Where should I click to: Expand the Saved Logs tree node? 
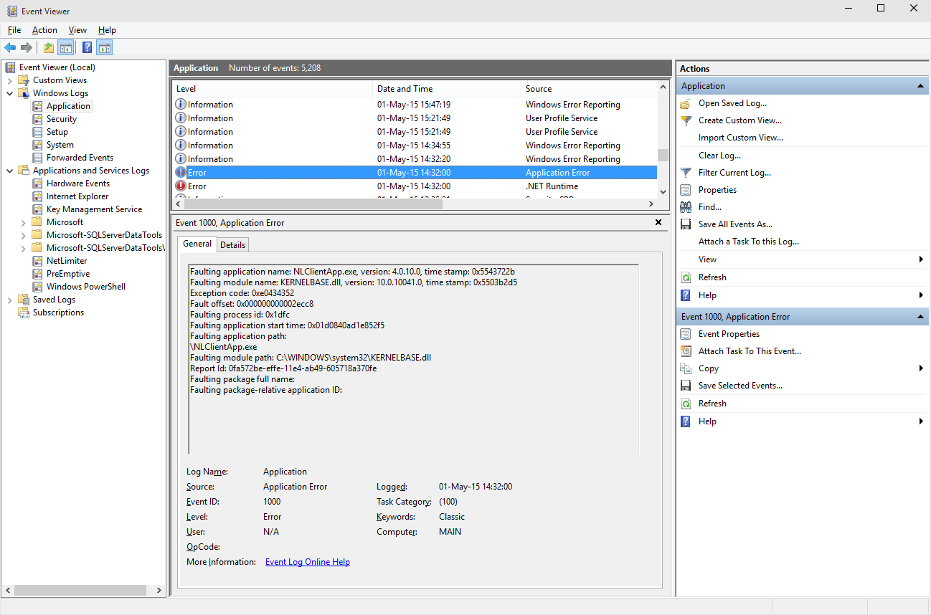10,300
